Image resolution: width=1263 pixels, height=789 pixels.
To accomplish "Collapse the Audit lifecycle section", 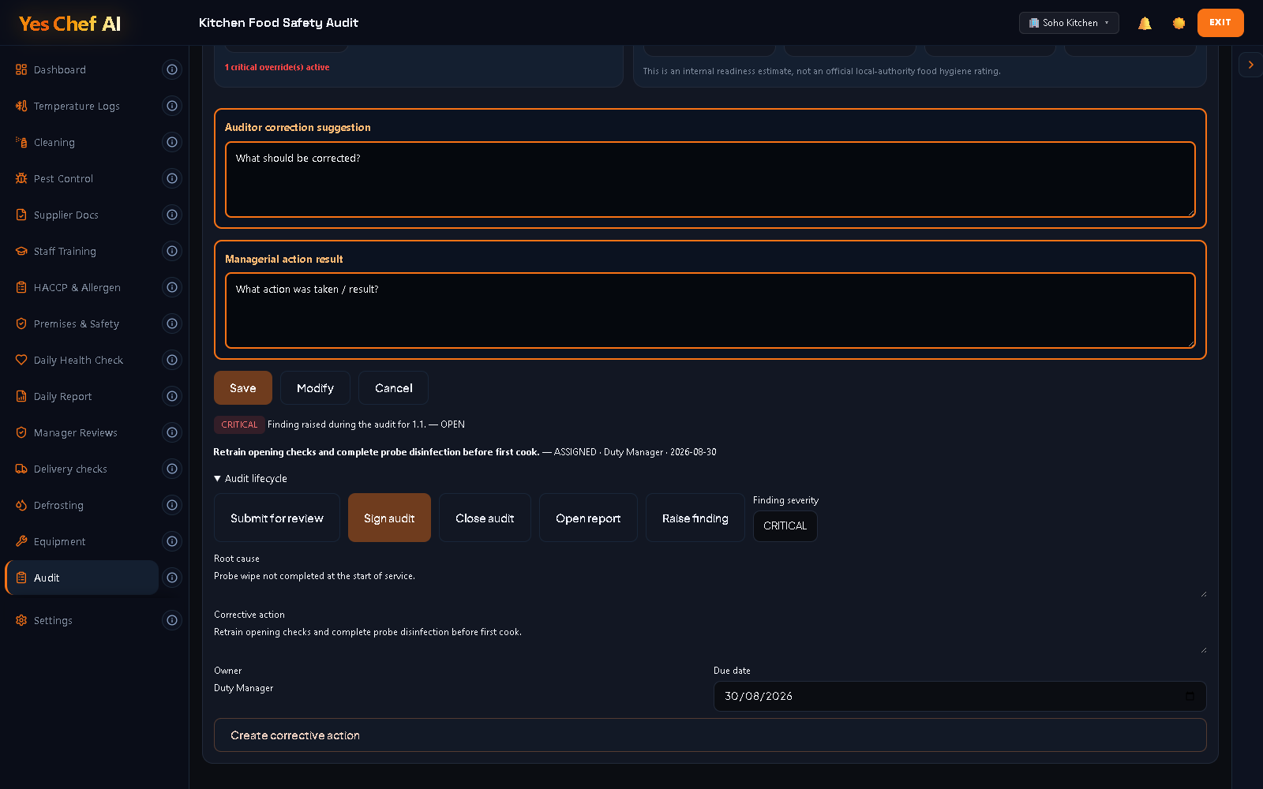I will 250,479.
